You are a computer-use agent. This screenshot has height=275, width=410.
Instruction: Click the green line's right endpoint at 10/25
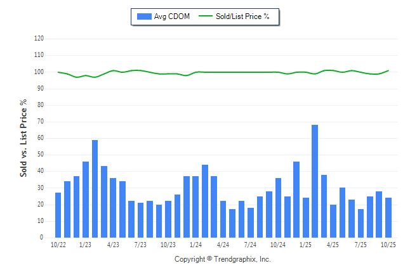(388, 70)
